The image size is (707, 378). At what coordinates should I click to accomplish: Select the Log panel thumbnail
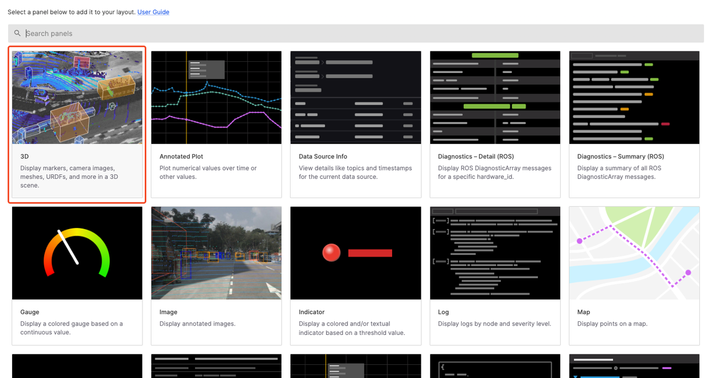(x=495, y=253)
